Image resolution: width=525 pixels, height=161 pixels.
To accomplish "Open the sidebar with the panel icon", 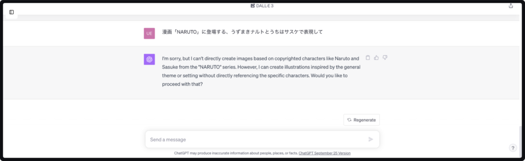I will 12,12.
